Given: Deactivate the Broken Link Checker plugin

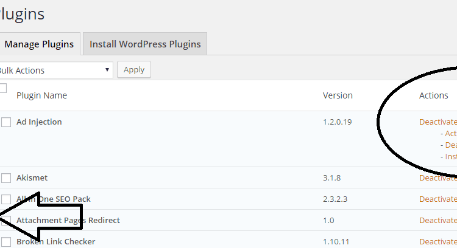Looking at the screenshot, I should [x=438, y=241].
